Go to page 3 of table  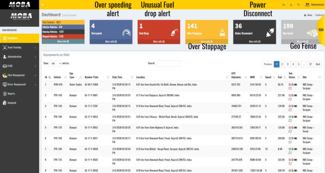click(288, 64)
